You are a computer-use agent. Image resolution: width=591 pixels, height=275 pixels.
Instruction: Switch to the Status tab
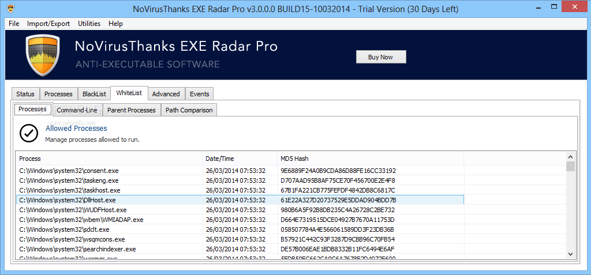tap(25, 94)
